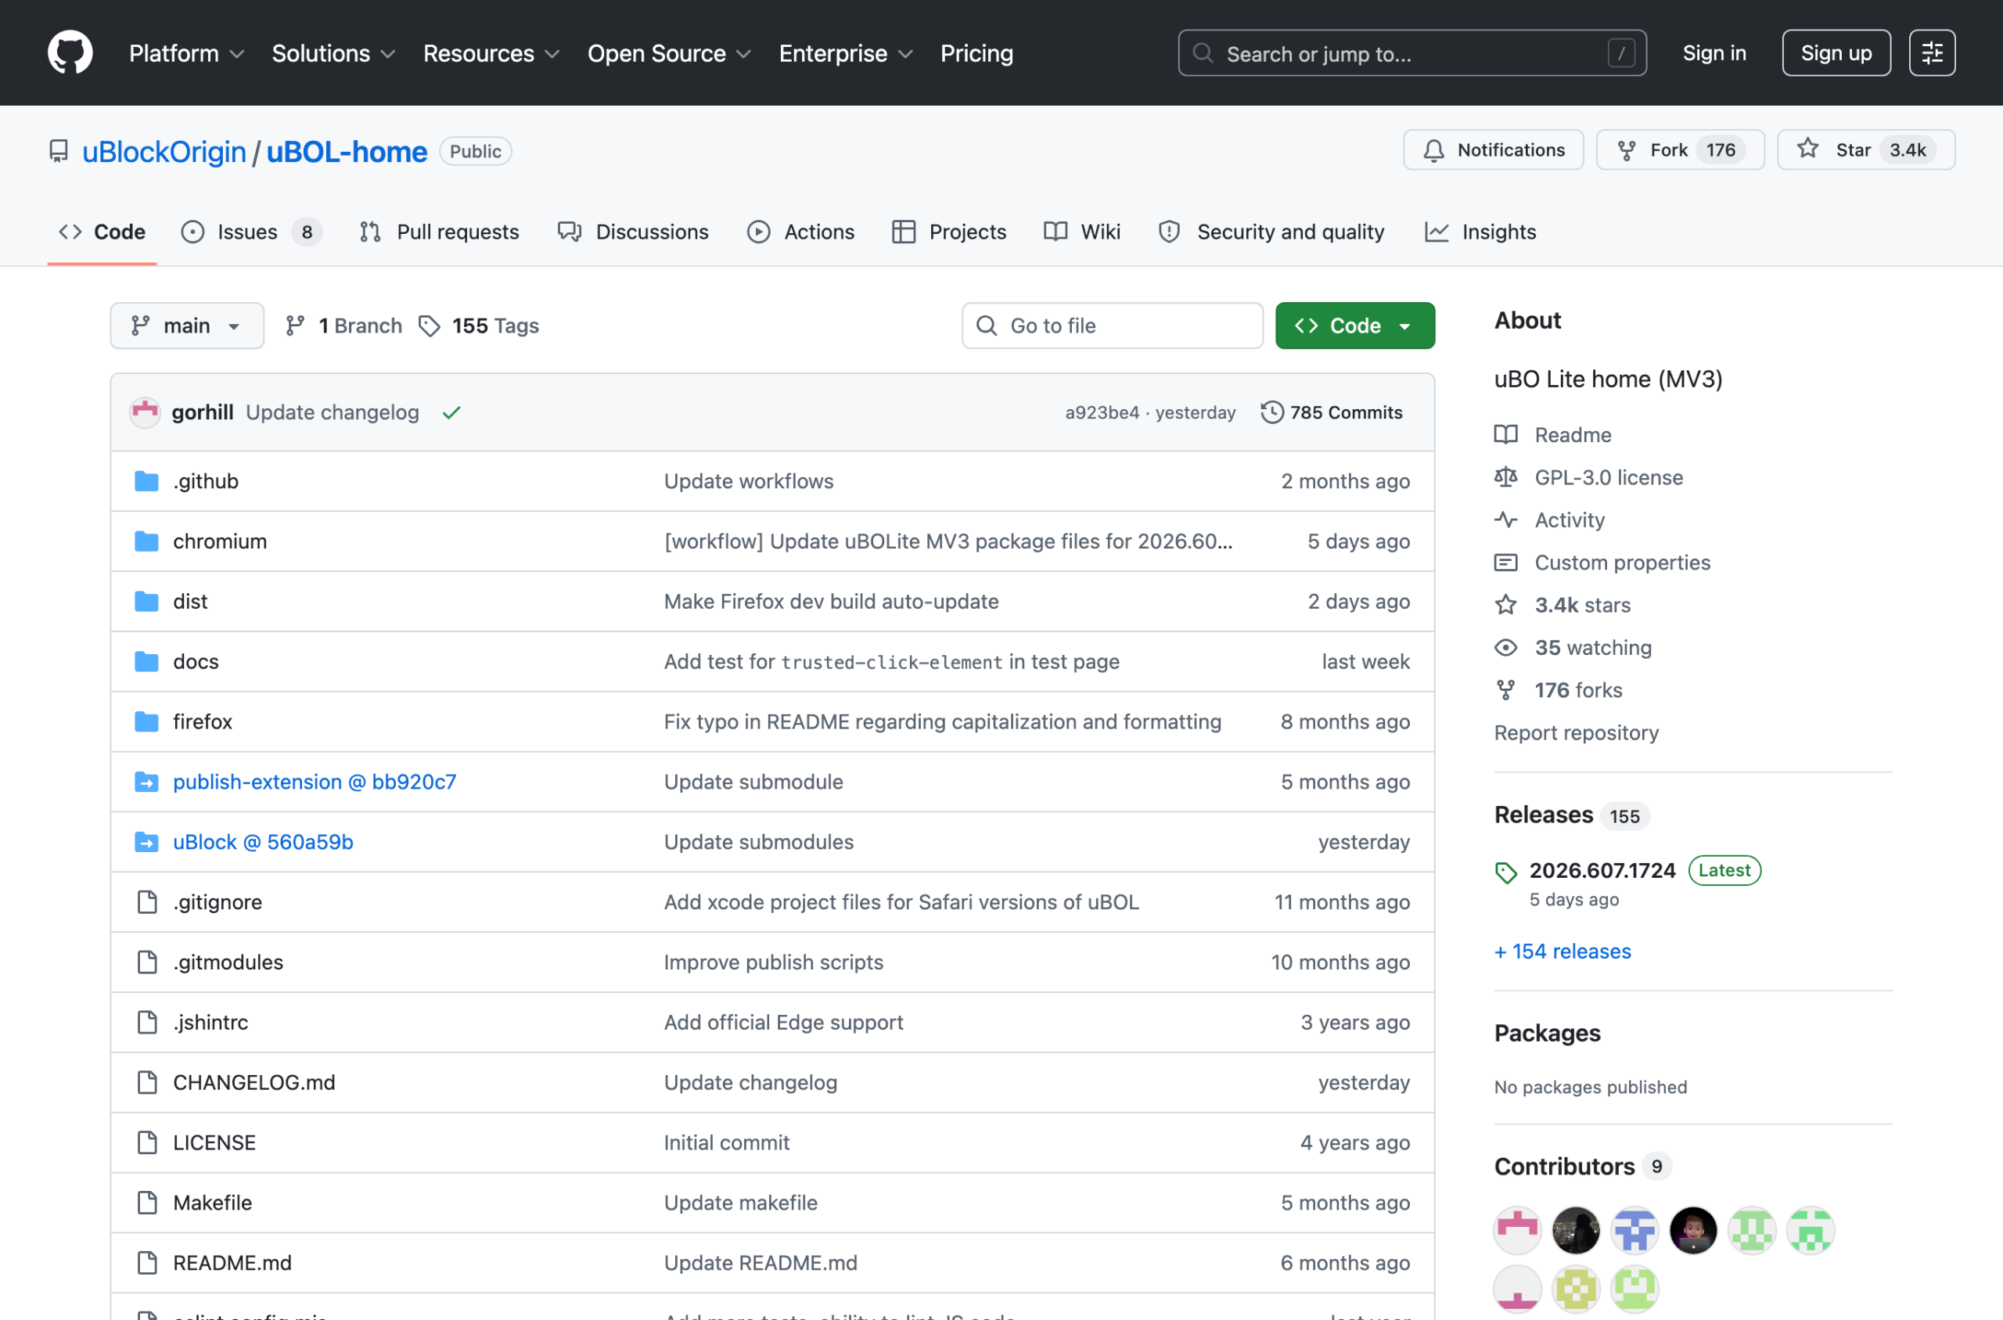Click Report repository link

[1577, 732]
